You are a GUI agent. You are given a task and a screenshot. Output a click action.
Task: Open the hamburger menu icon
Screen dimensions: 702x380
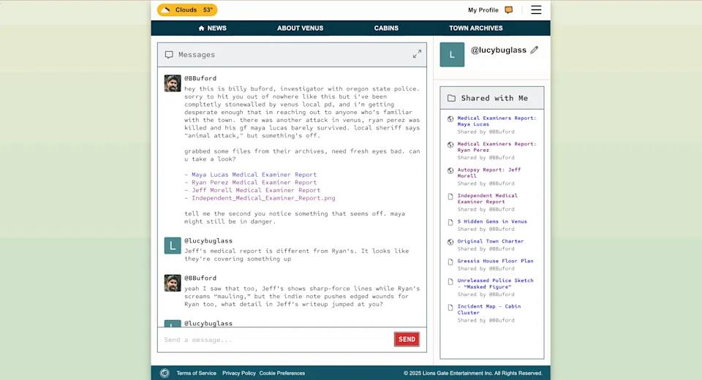pos(536,10)
